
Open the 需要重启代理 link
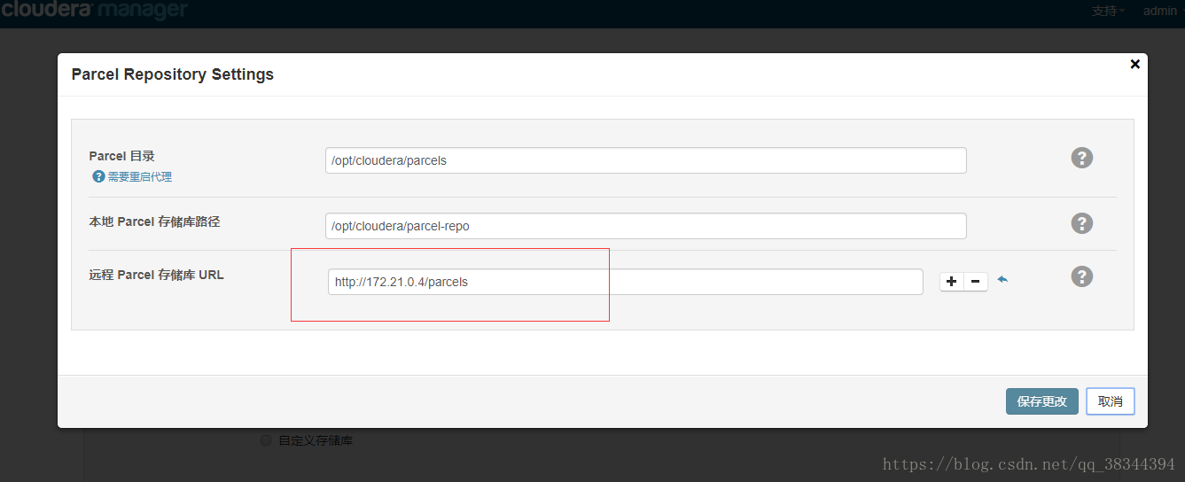coord(140,177)
